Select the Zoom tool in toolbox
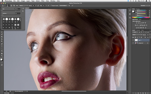 pyautogui.click(x=2, y=56)
